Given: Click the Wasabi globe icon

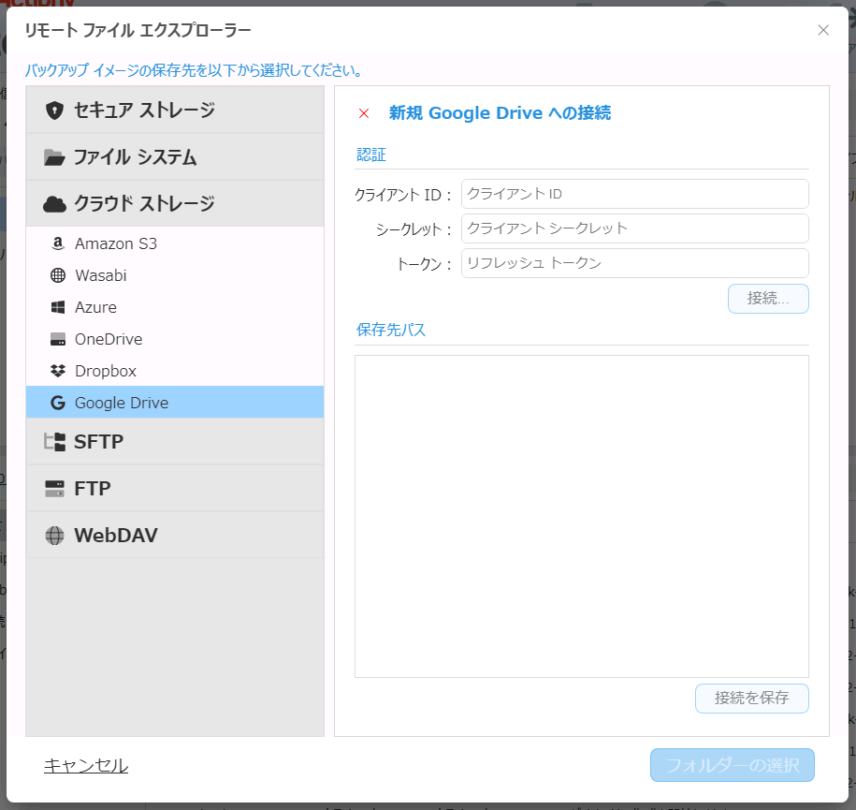Looking at the screenshot, I should (x=58, y=275).
